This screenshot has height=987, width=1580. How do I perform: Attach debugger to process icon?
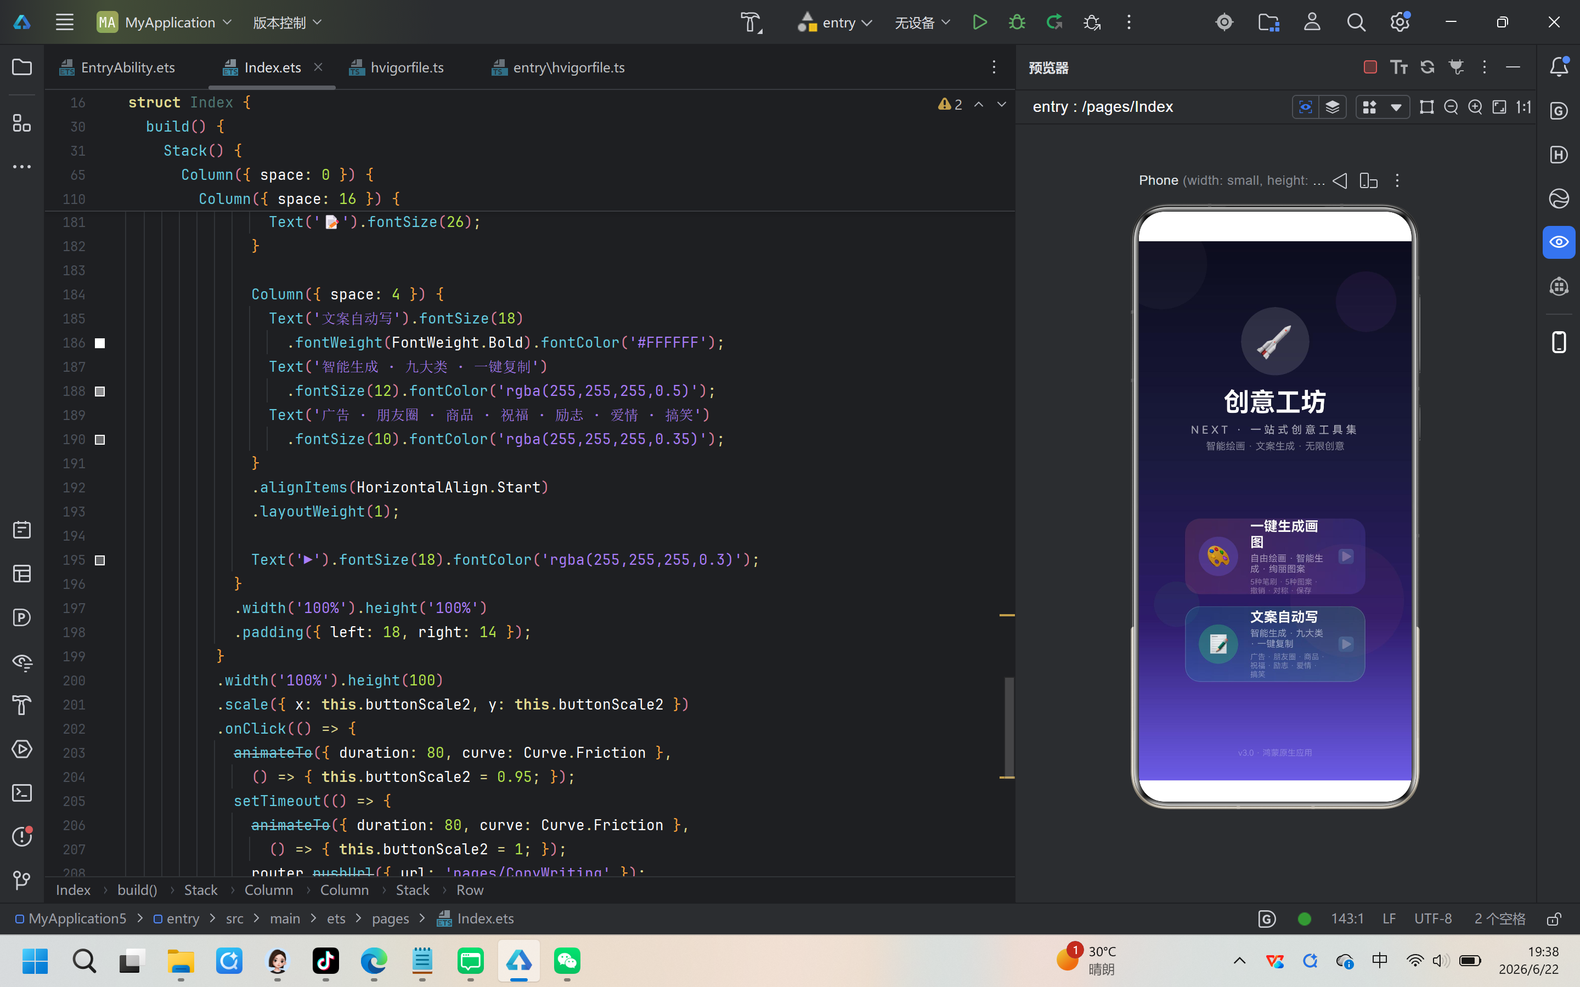click(x=1092, y=22)
